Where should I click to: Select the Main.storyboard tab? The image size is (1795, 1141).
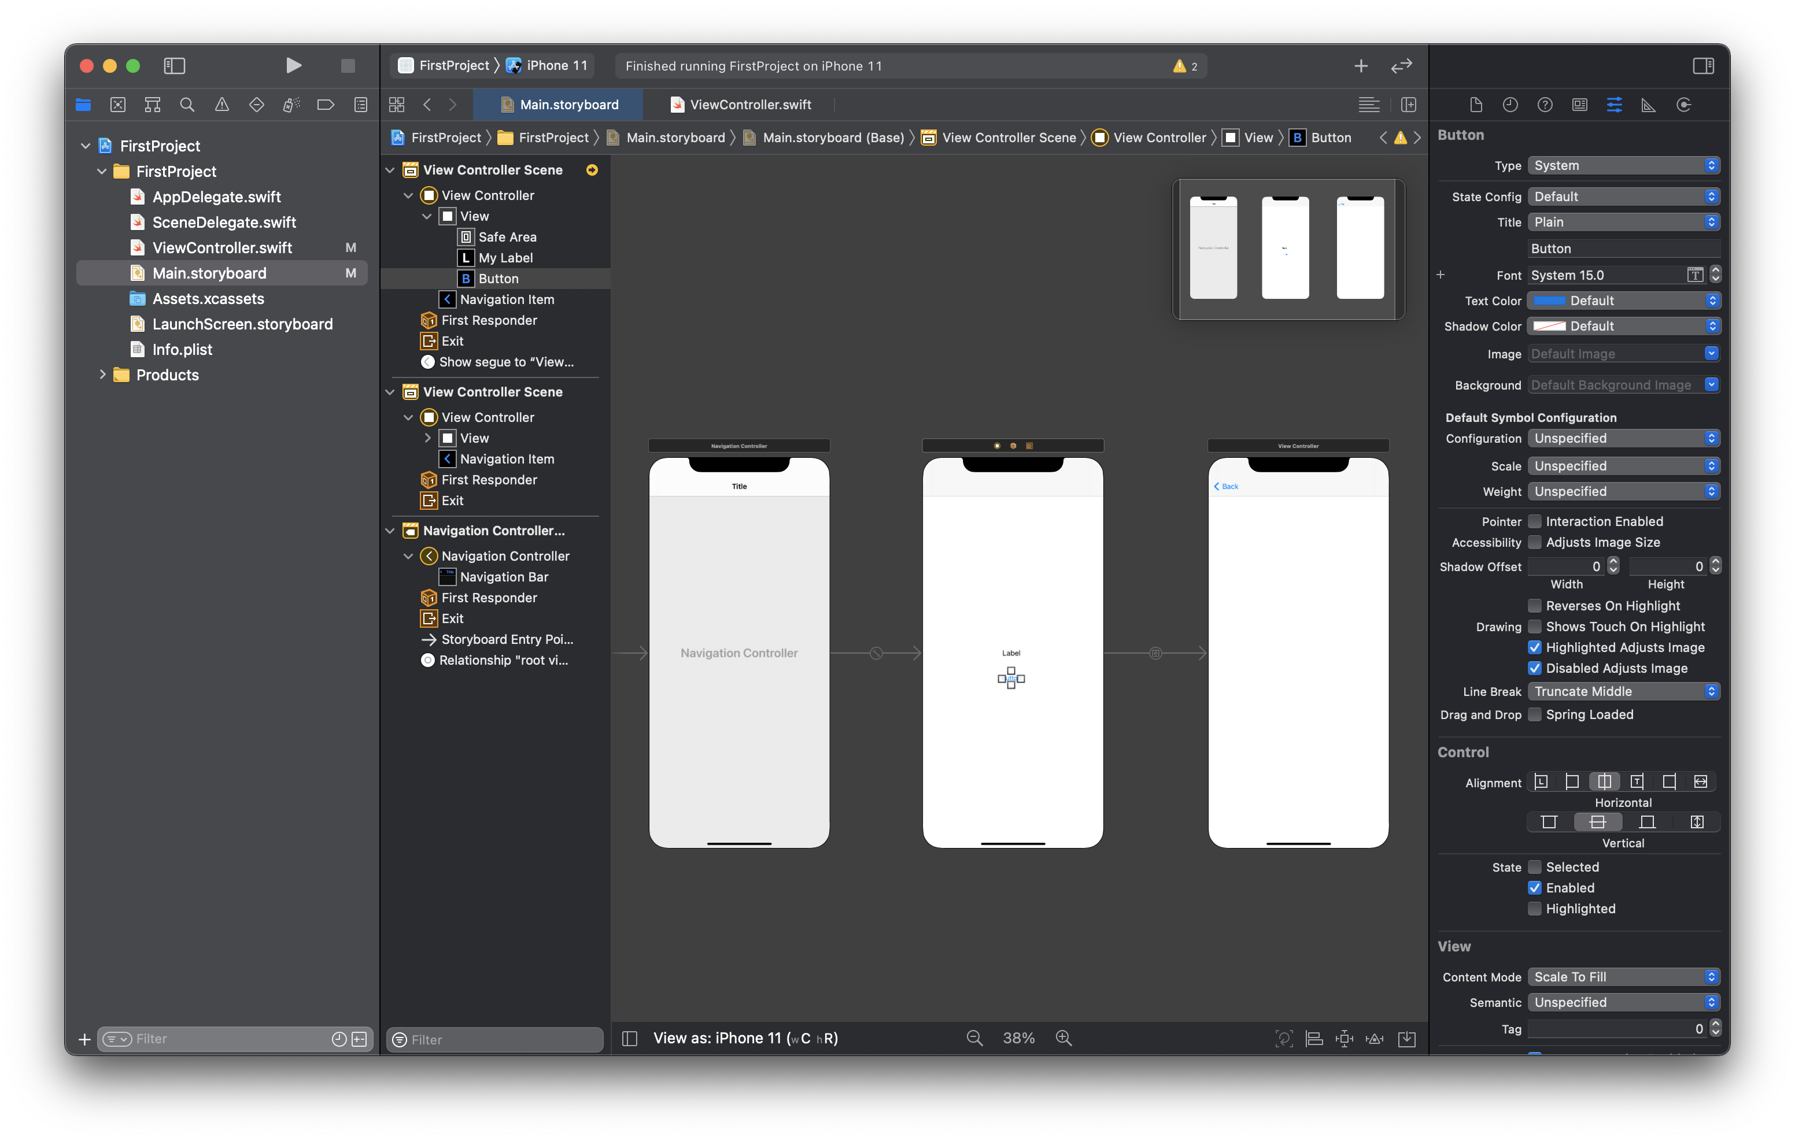click(558, 105)
